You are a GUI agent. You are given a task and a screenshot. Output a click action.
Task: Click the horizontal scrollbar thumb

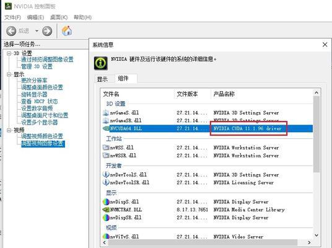[x=203, y=242]
